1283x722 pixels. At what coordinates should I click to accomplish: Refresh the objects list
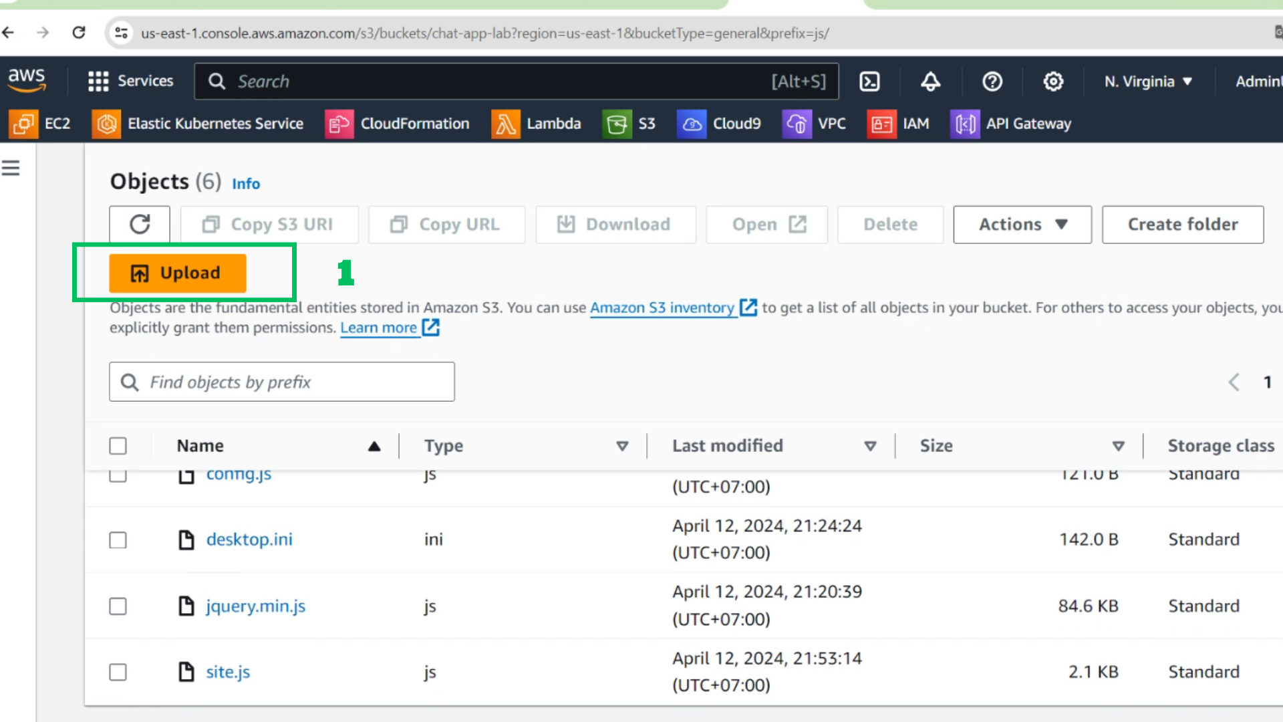coord(140,225)
